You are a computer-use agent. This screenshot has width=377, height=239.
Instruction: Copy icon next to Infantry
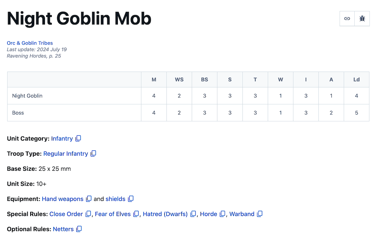78,139
